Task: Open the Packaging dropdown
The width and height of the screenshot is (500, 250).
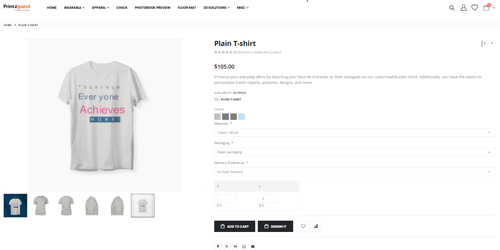Action: click(354, 152)
